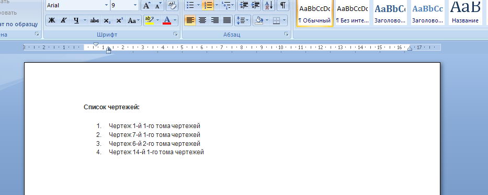This screenshot has width=488, height=195.
Task: Toggle italic formatting (К)
Action: point(63,20)
